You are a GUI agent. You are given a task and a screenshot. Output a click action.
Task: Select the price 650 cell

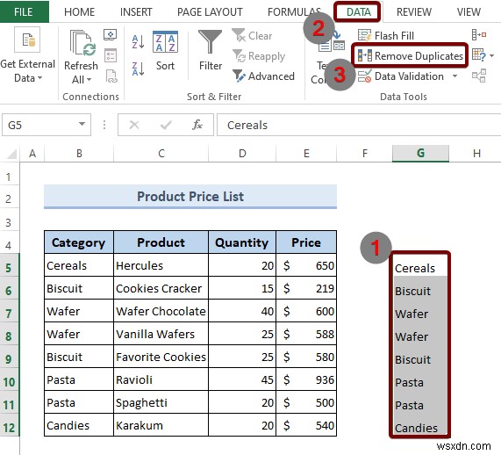[x=306, y=265]
